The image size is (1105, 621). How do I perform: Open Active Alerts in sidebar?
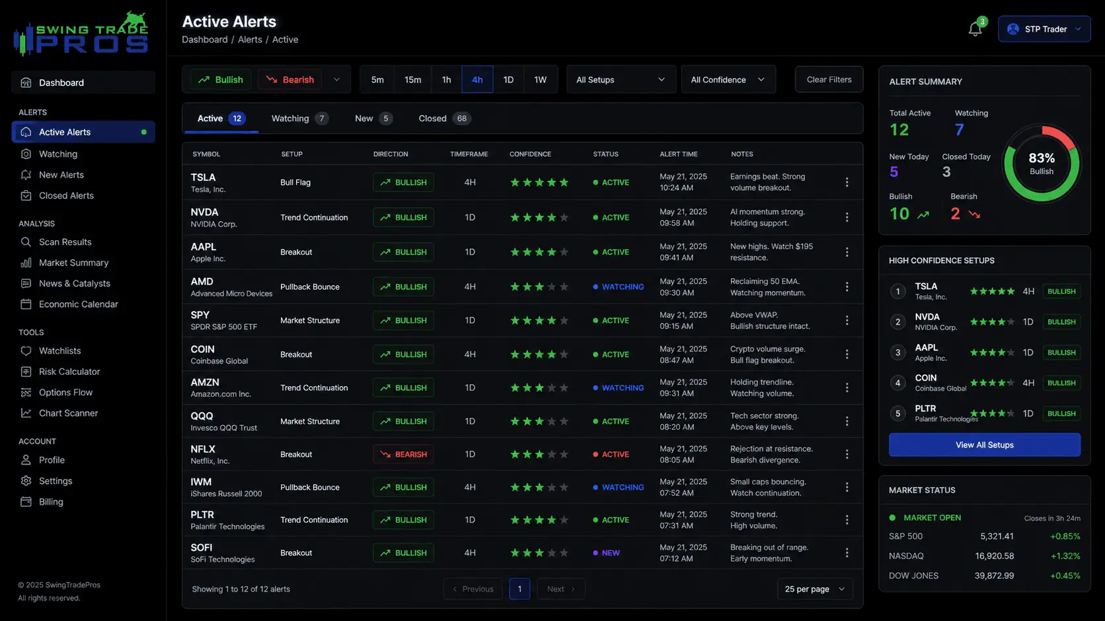coord(83,132)
